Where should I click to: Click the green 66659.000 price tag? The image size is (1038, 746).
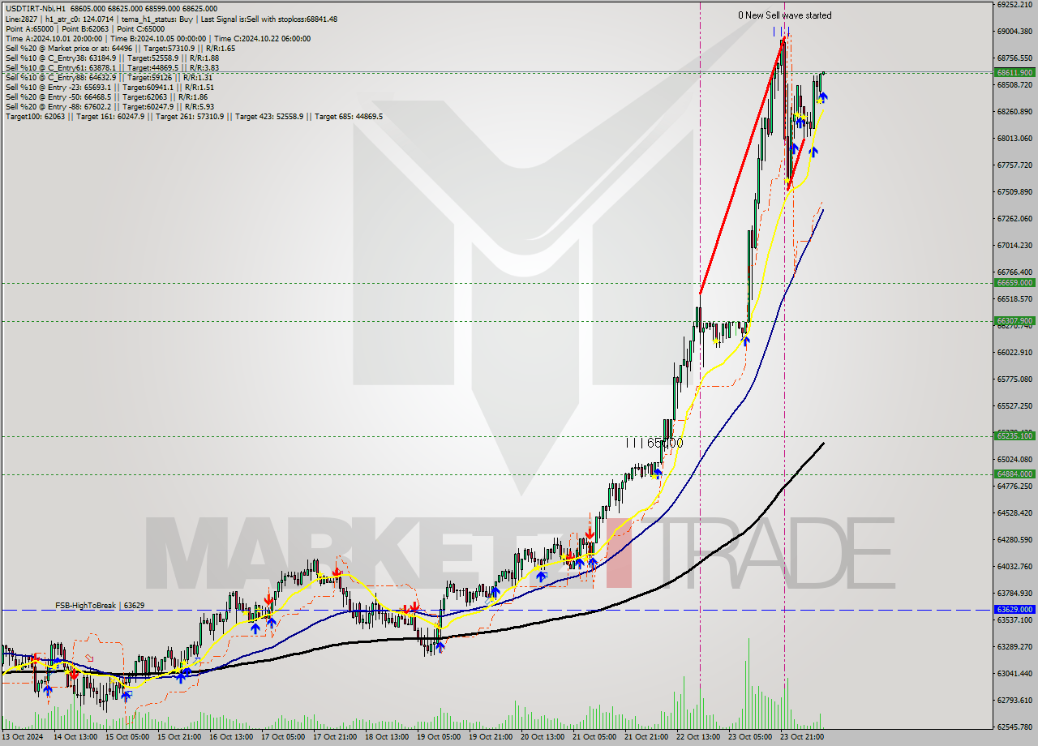tap(1014, 283)
